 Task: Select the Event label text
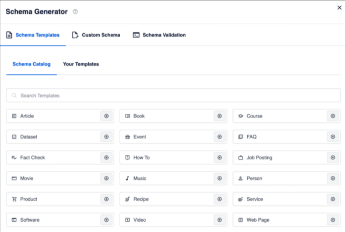pyautogui.click(x=140, y=137)
